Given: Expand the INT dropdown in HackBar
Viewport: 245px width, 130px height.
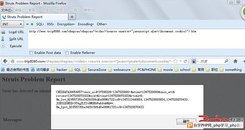Looking at the screenshot, I should point(12,24).
